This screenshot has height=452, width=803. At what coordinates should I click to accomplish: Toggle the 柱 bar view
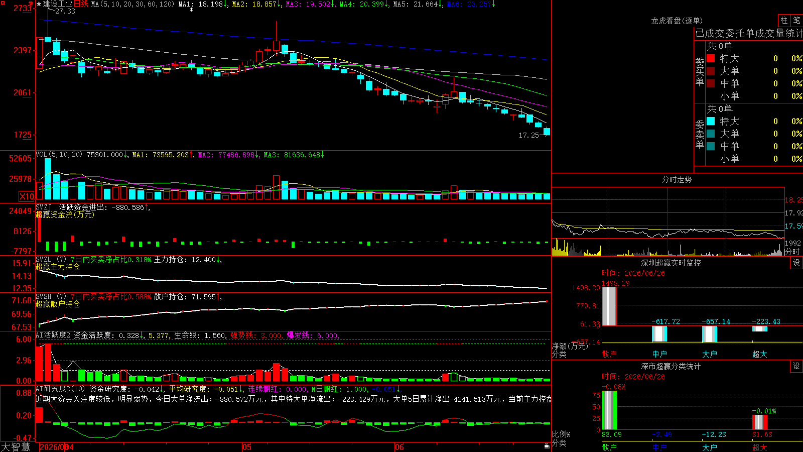[784, 20]
